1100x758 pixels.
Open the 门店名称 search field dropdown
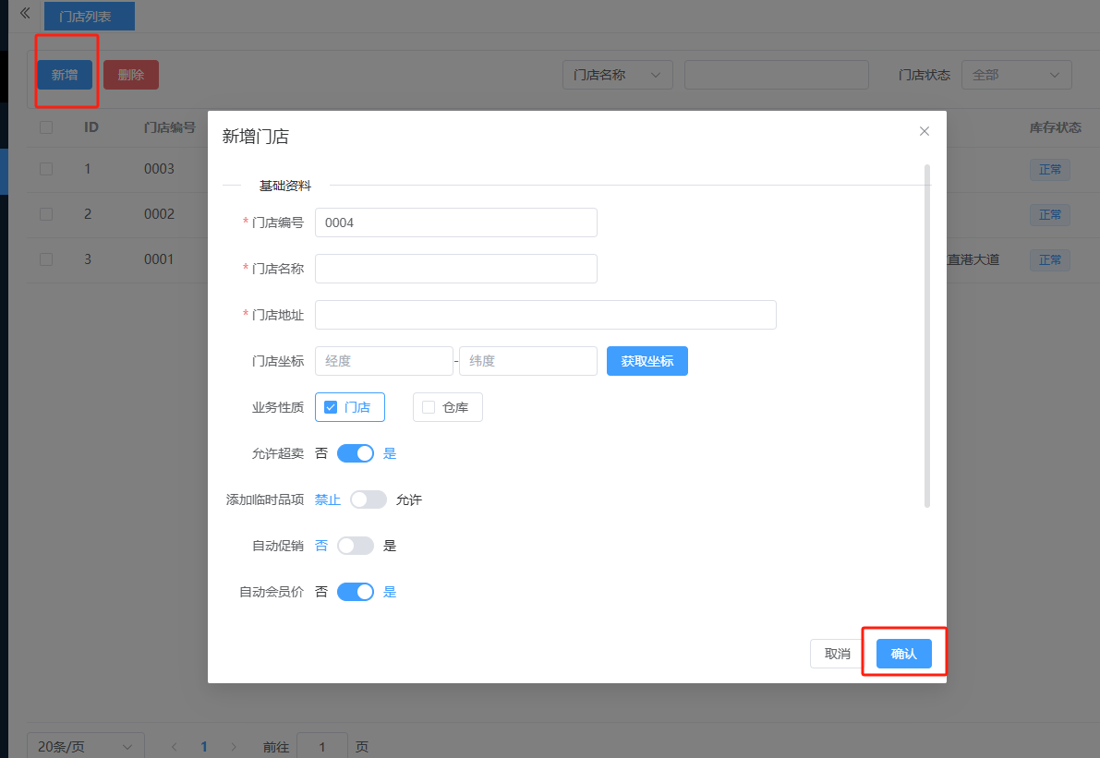[617, 75]
